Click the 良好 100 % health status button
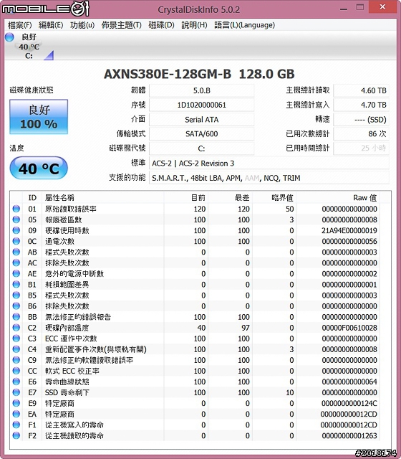 click(x=39, y=117)
